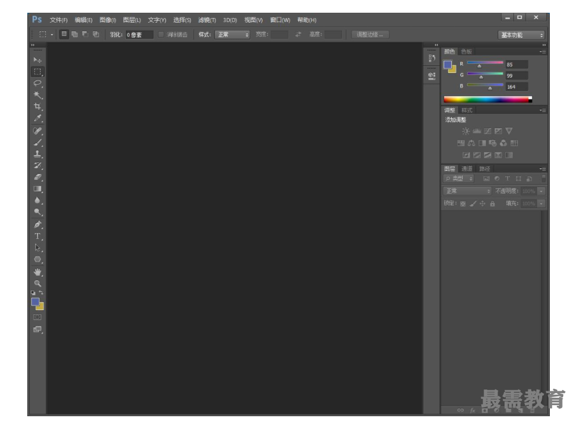Select the Blur tool

point(37,201)
